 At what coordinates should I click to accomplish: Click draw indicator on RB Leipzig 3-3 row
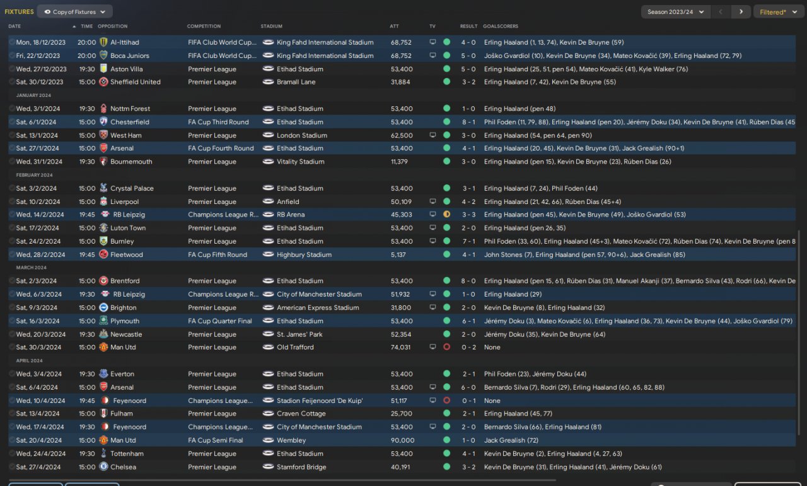(446, 215)
